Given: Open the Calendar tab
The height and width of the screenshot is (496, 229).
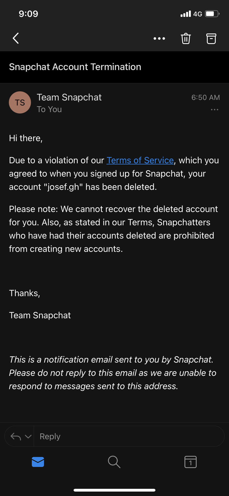Looking at the screenshot, I should click(x=190, y=462).
